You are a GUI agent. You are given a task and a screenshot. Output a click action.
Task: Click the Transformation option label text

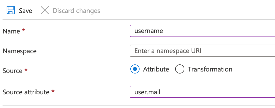(x=210, y=69)
